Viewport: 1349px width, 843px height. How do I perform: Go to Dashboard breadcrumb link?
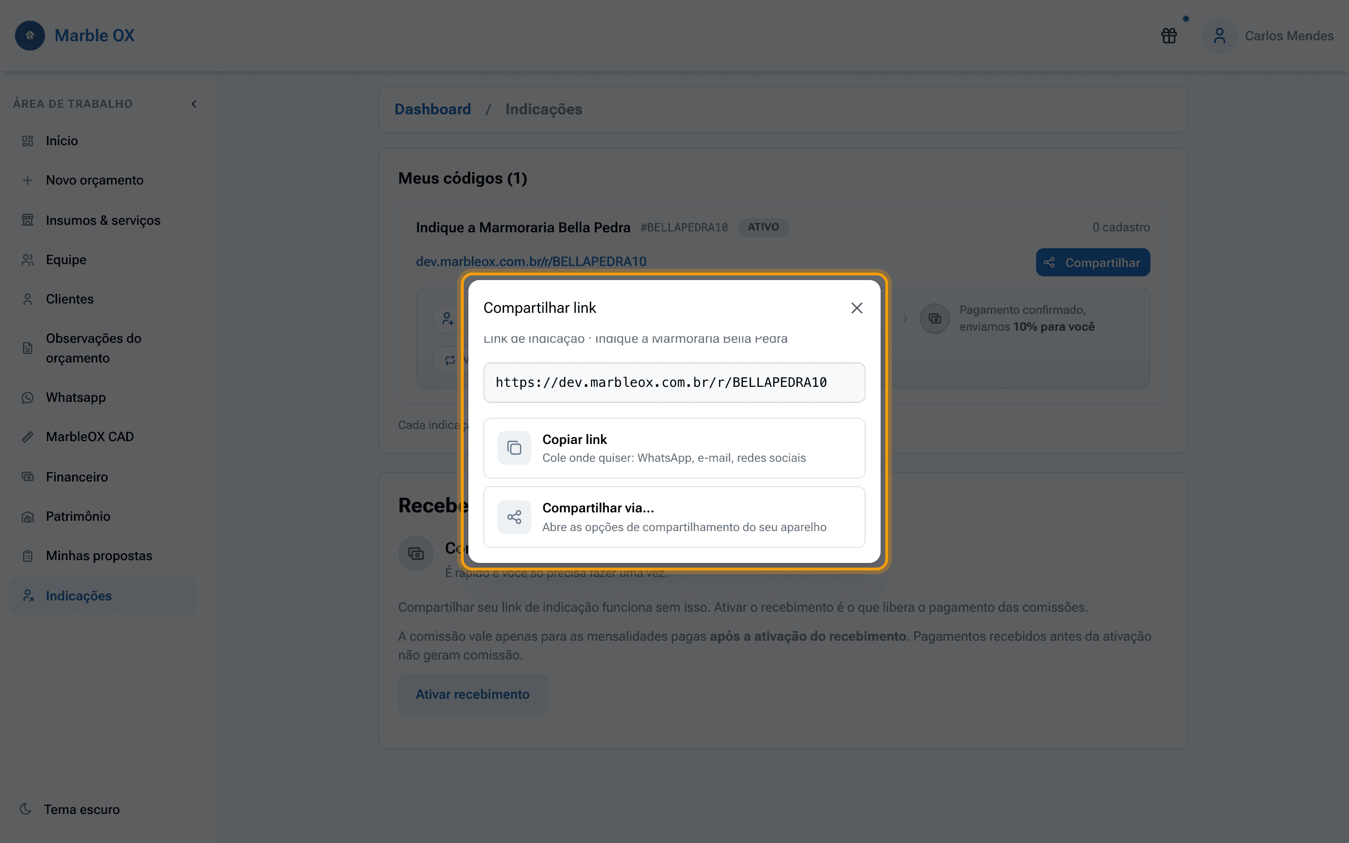pos(433,109)
